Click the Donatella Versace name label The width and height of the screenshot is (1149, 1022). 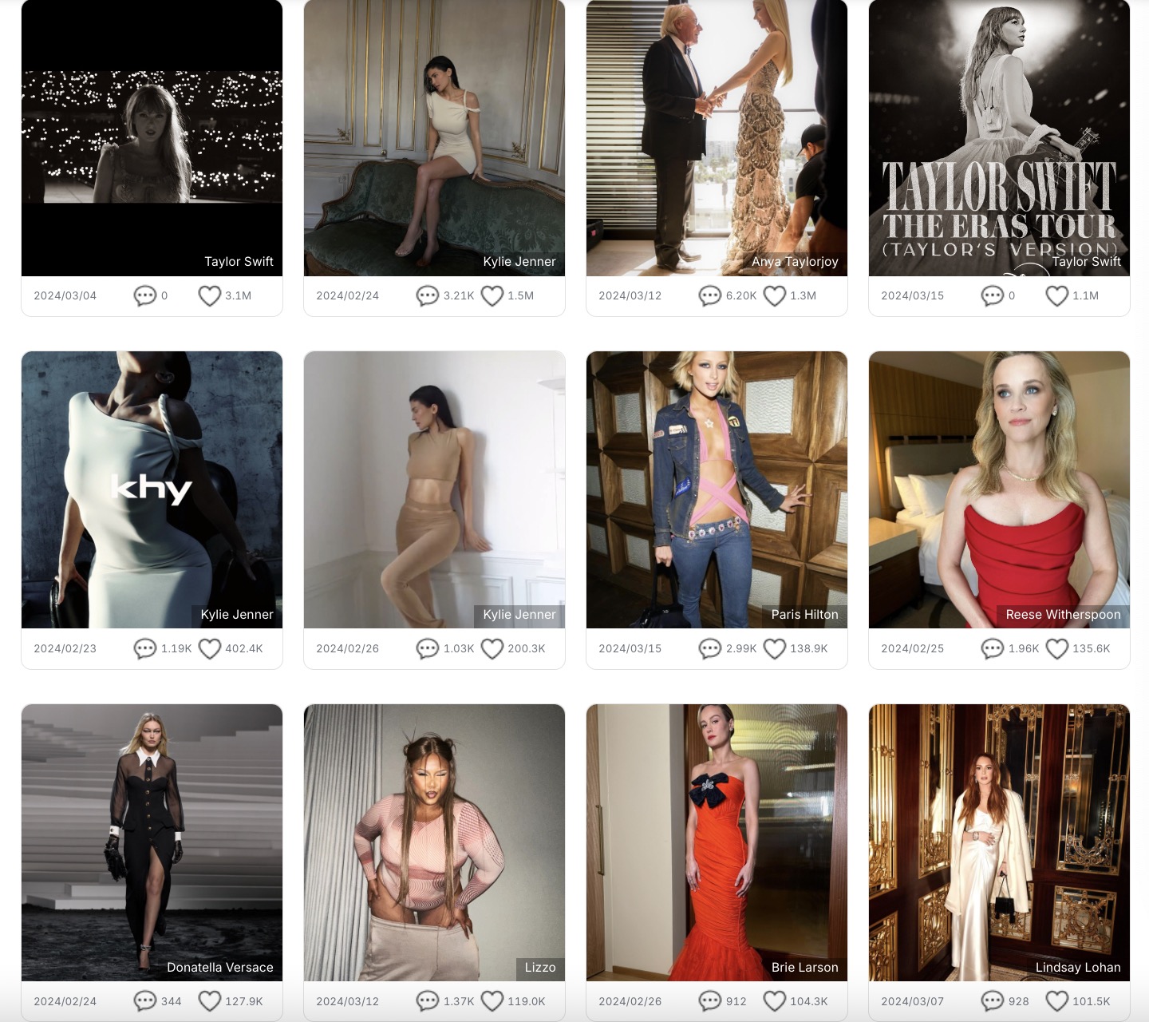click(x=220, y=968)
